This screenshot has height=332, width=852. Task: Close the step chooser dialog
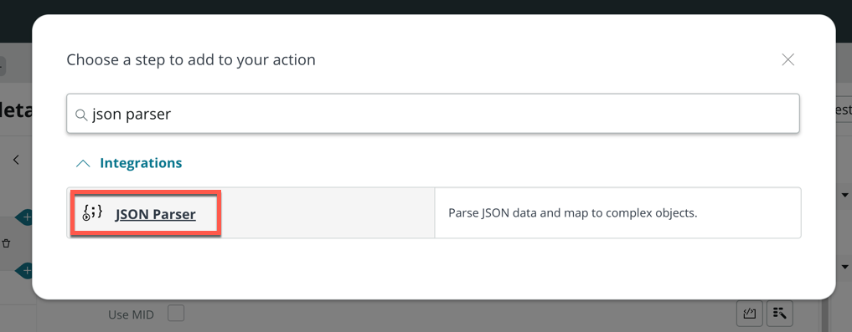[787, 59]
